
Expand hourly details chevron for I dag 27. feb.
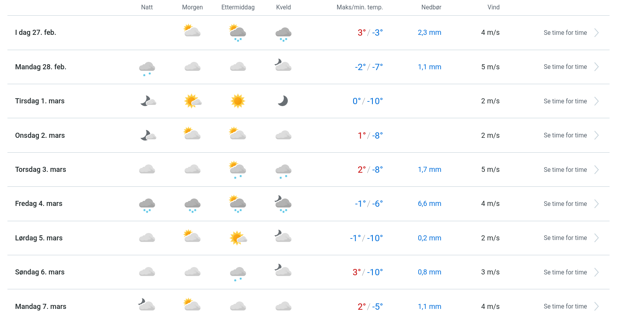596,33
